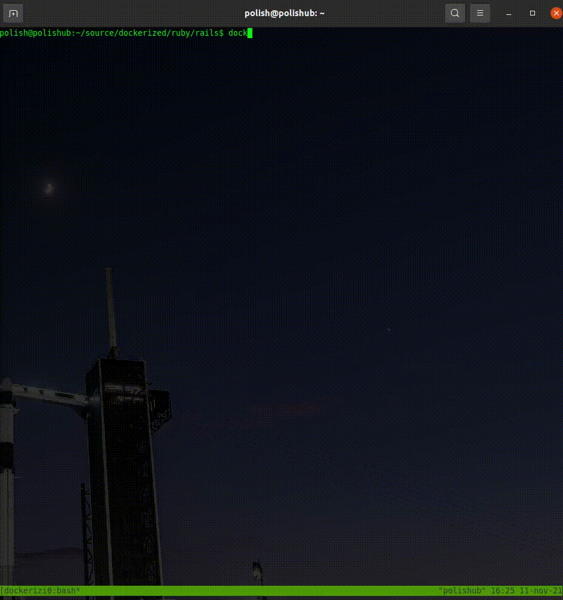Click the 'polish@polishub: ~' window title
The width and height of the screenshot is (563, 600).
pos(284,13)
